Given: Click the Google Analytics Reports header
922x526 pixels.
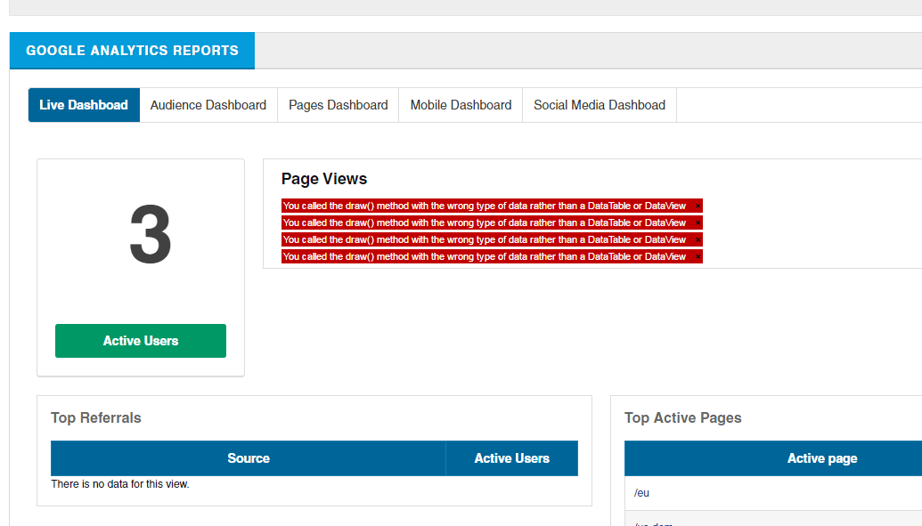Looking at the screenshot, I should [132, 51].
